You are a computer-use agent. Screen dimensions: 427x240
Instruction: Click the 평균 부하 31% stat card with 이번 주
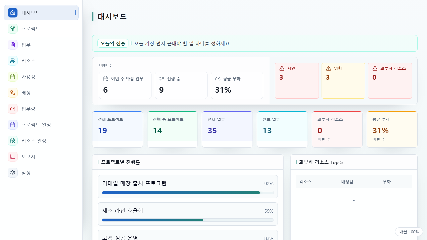pyautogui.click(x=392, y=129)
